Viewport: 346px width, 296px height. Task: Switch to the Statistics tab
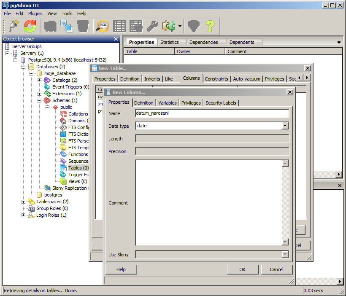tap(170, 42)
